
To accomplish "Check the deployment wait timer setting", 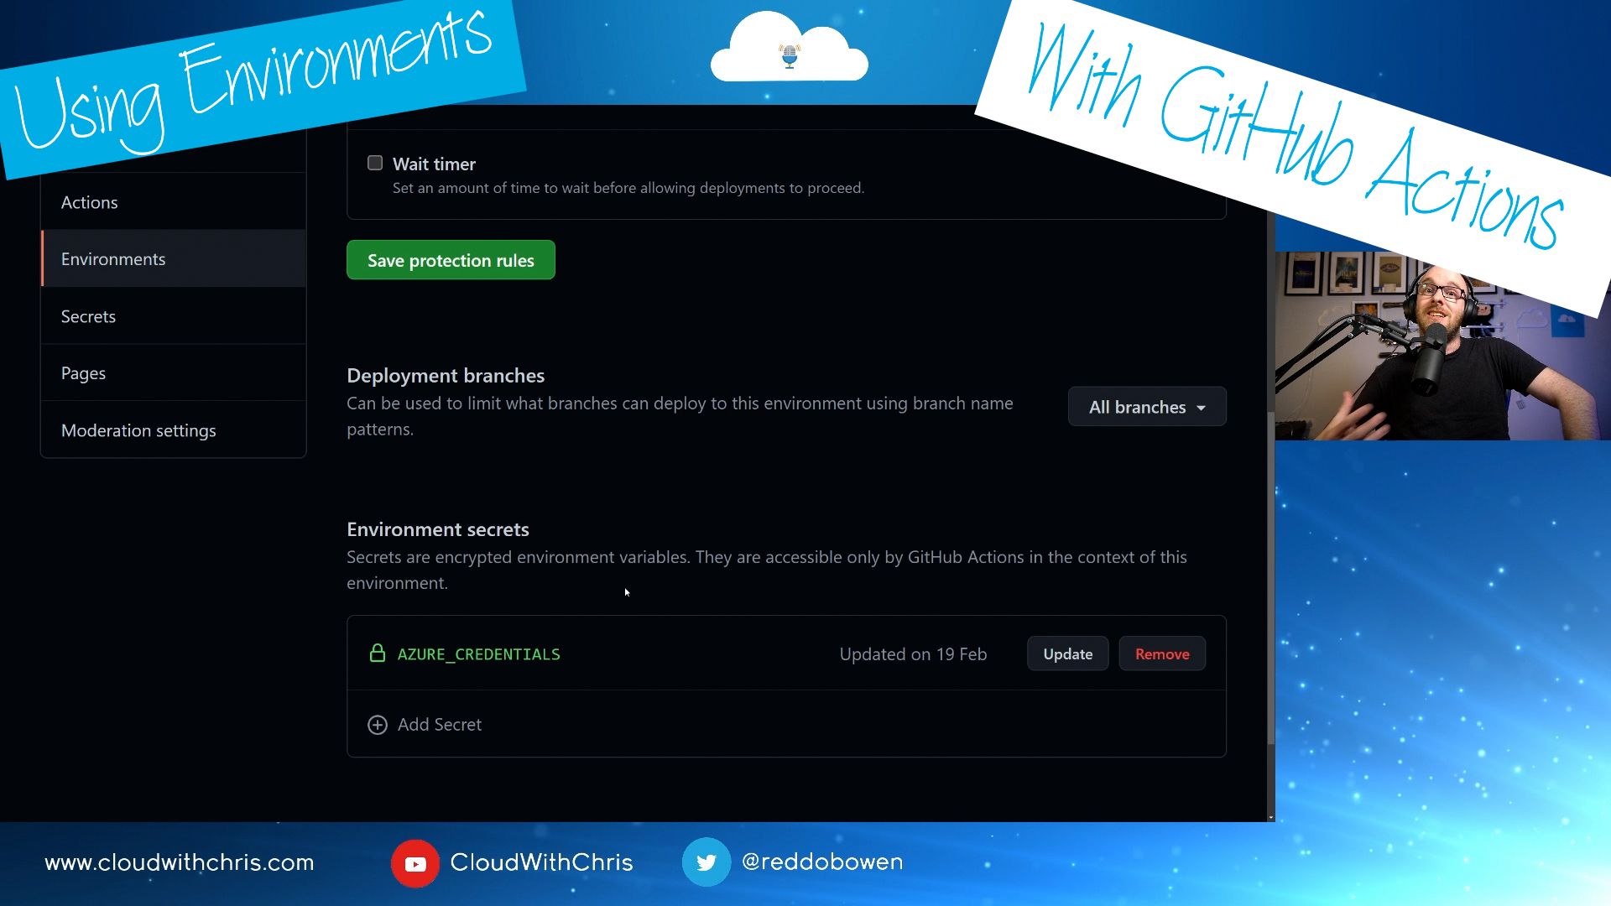I will (375, 164).
